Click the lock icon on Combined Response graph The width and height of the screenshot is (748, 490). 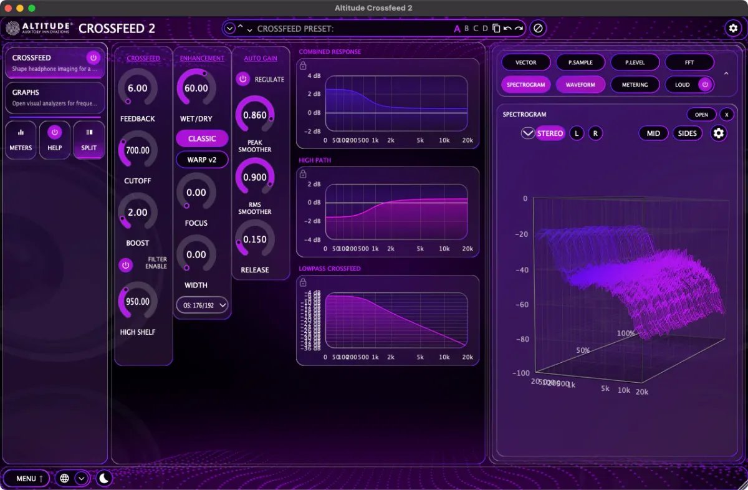click(x=303, y=65)
